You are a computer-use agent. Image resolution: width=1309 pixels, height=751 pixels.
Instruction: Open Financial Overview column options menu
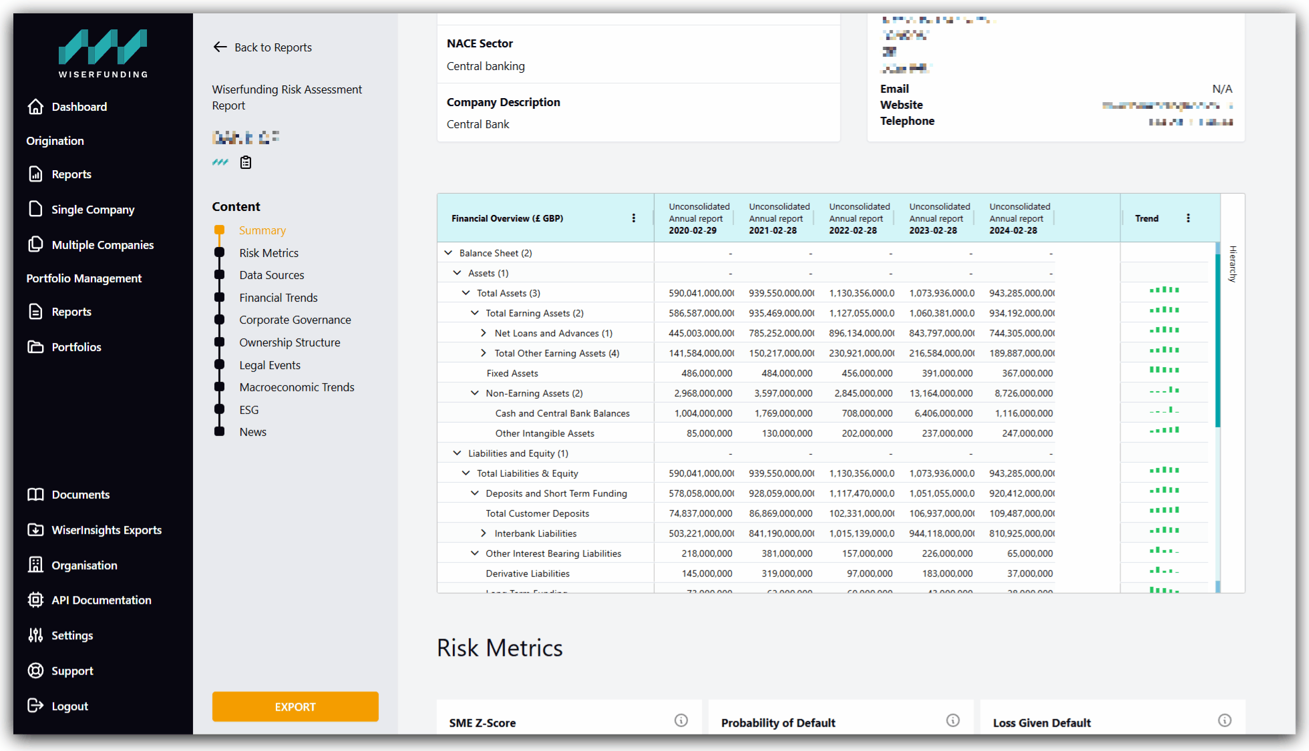pyautogui.click(x=634, y=218)
